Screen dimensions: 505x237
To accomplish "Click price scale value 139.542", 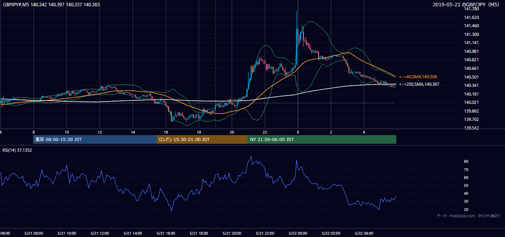I will tap(471, 128).
